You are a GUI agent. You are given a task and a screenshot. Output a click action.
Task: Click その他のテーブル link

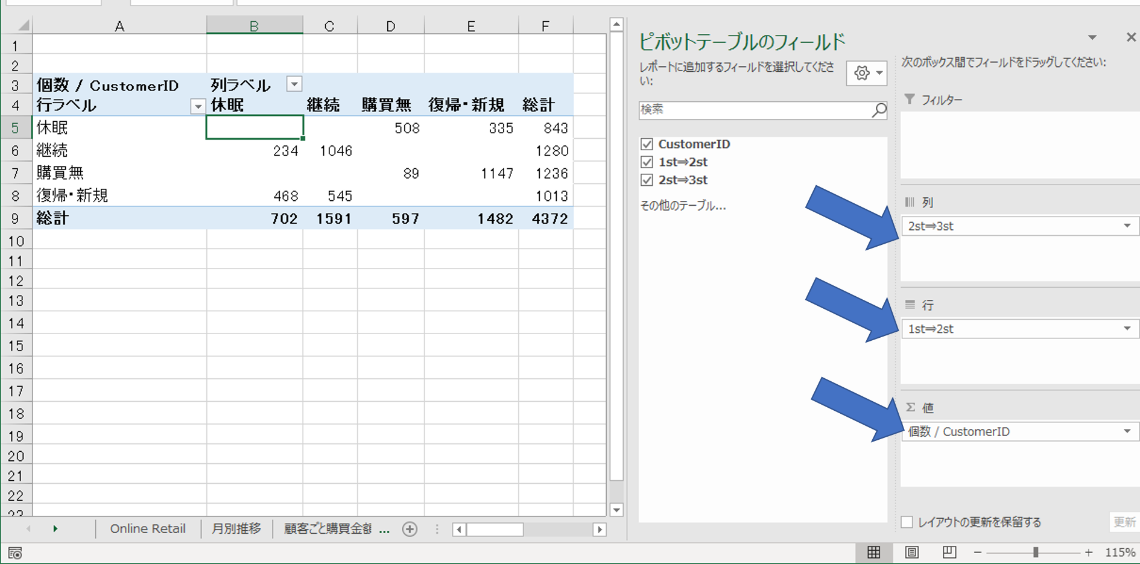(x=683, y=206)
